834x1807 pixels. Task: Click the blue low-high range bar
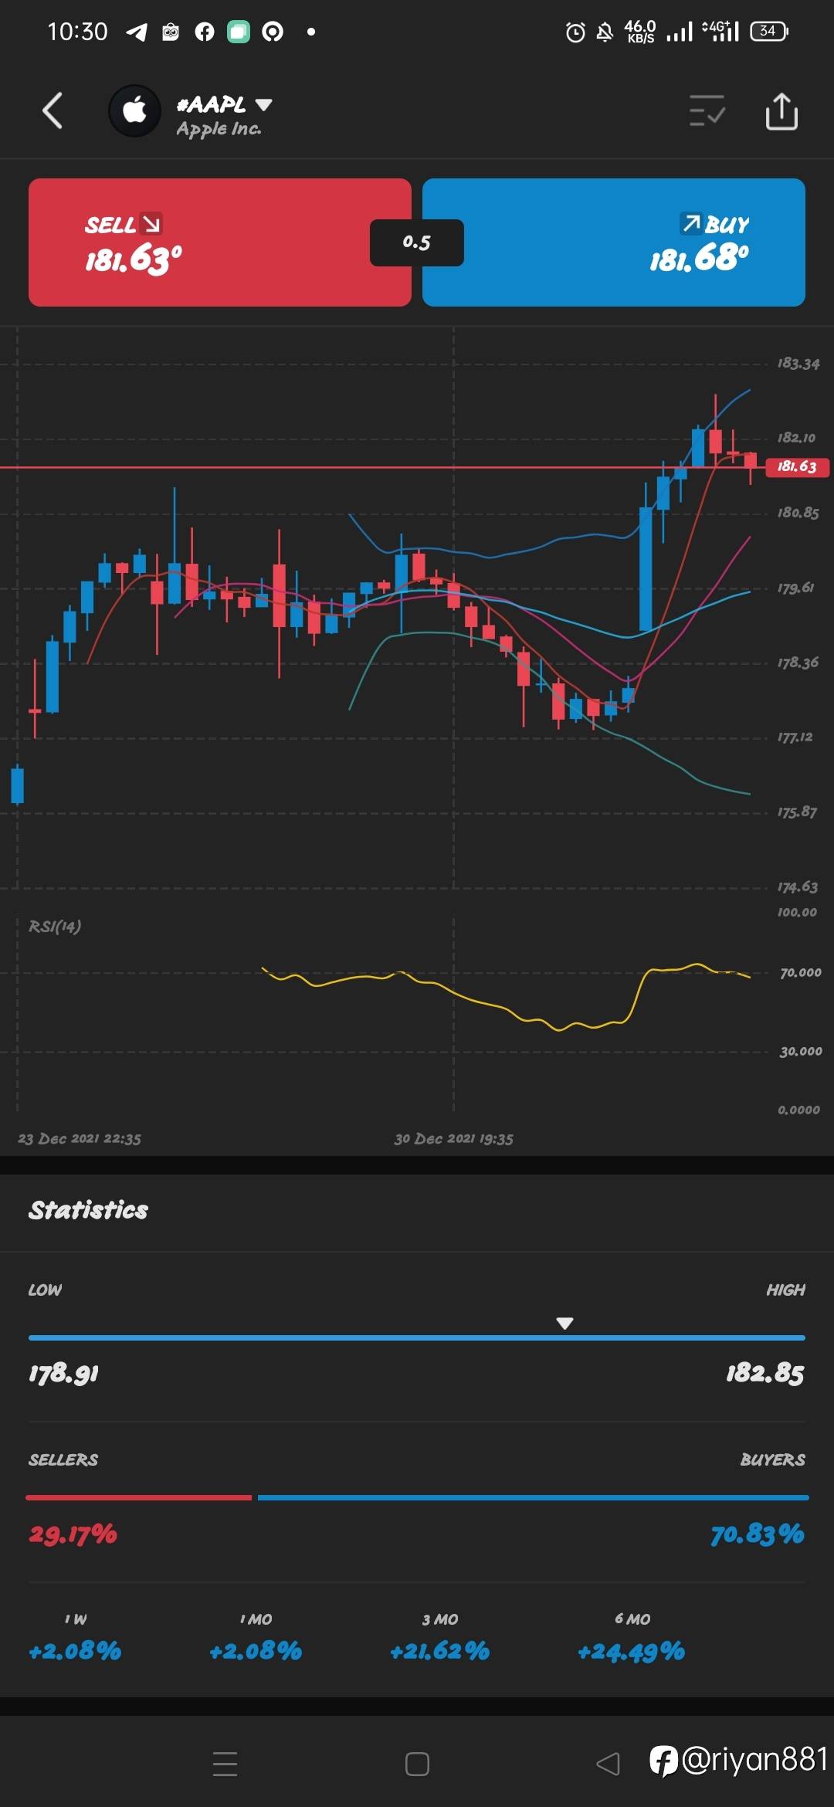click(x=417, y=1337)
